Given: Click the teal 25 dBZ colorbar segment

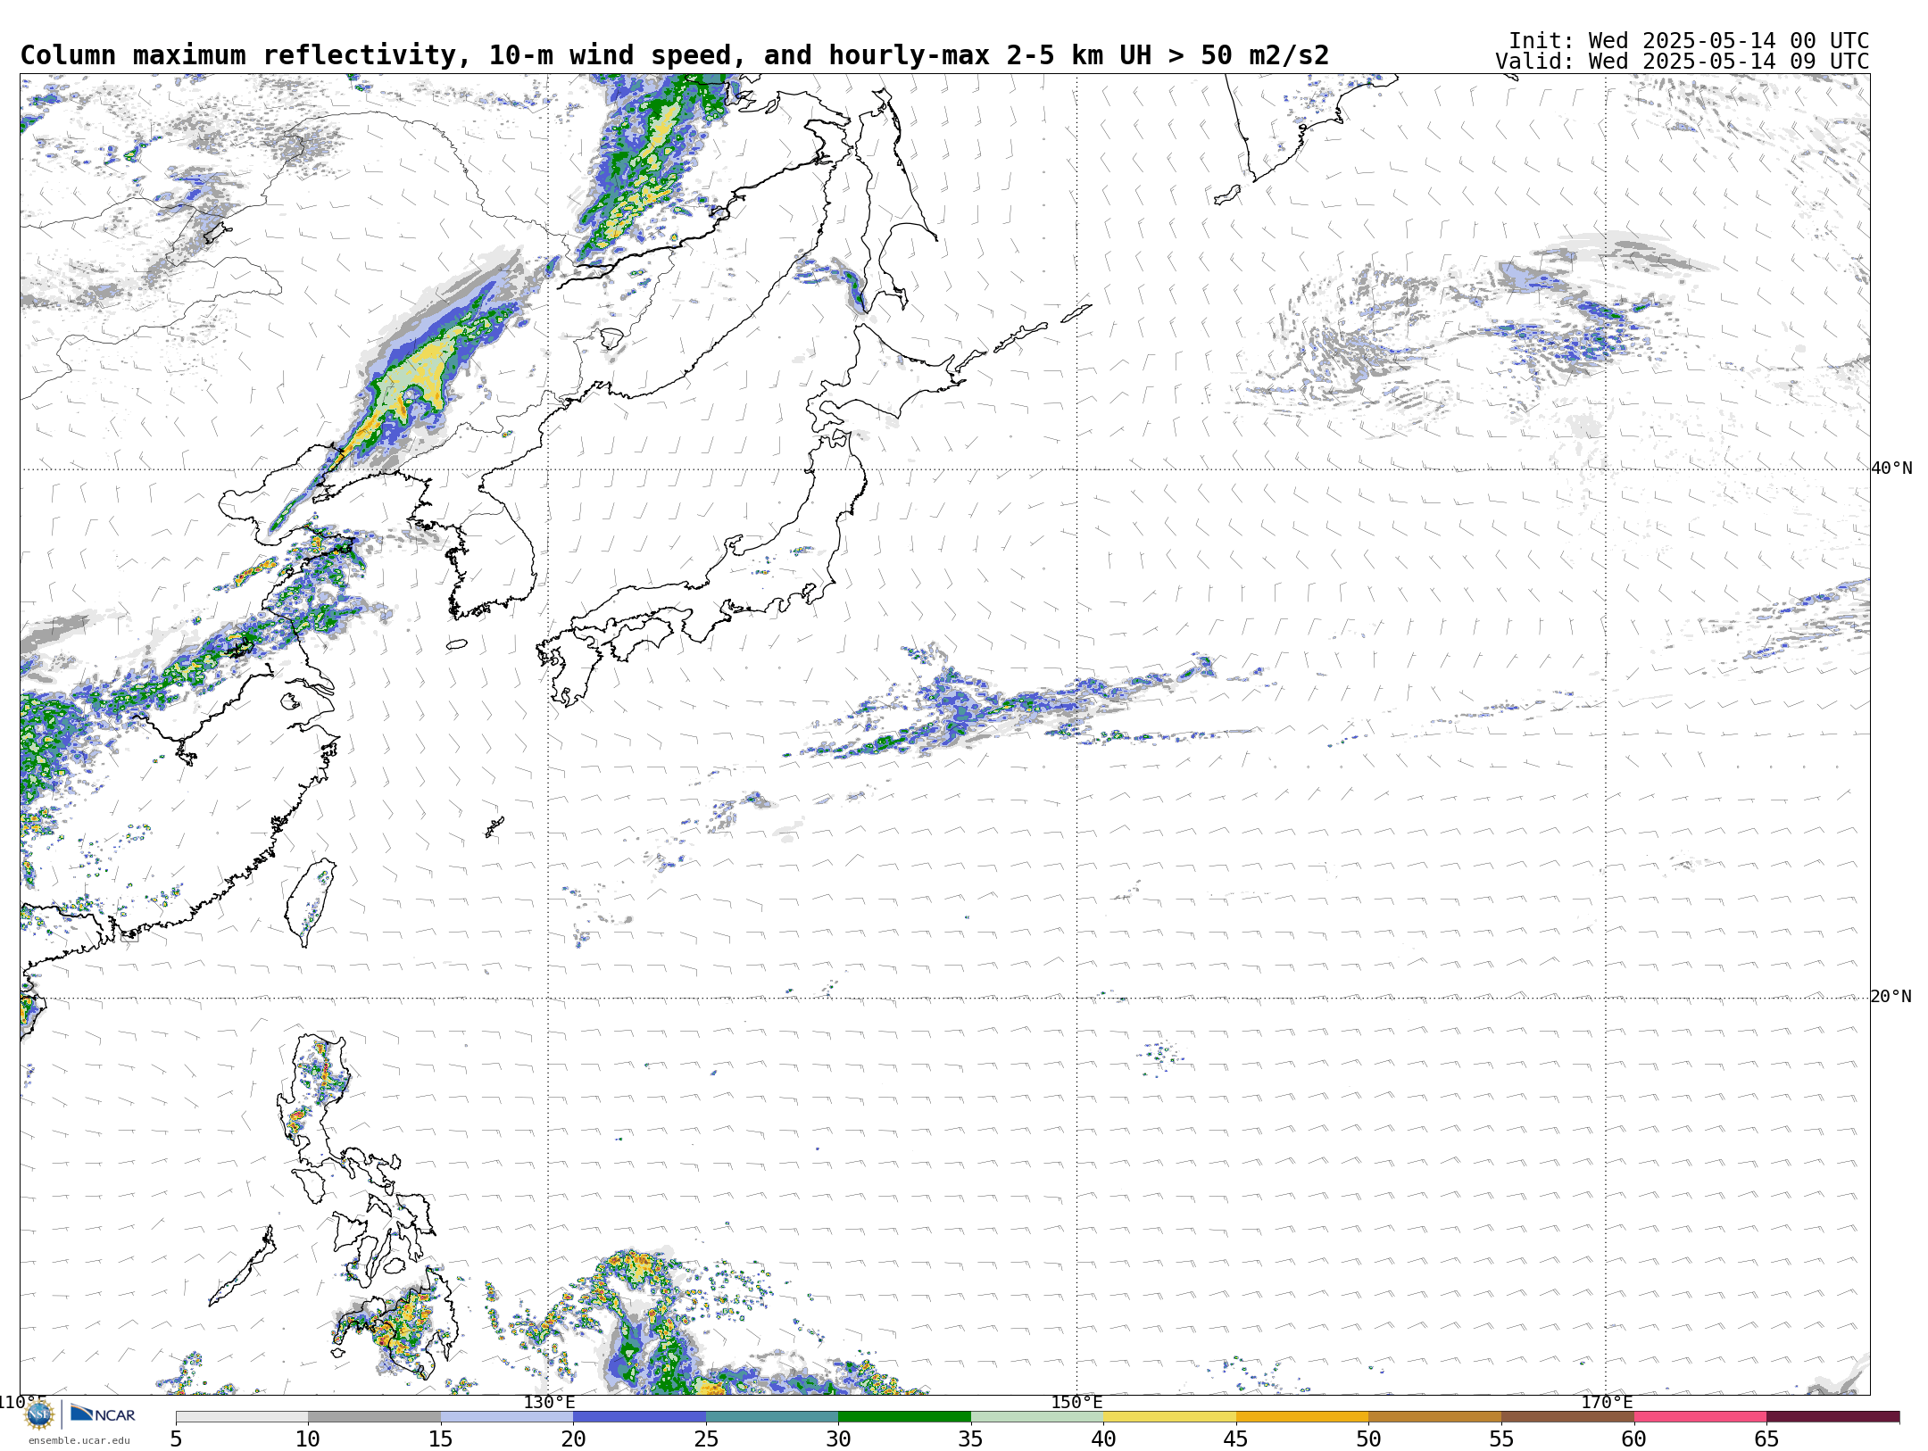Looking at the screenshot, I should (x=772, y=1417).
